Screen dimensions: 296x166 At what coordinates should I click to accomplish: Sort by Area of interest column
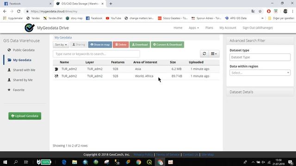145,62
